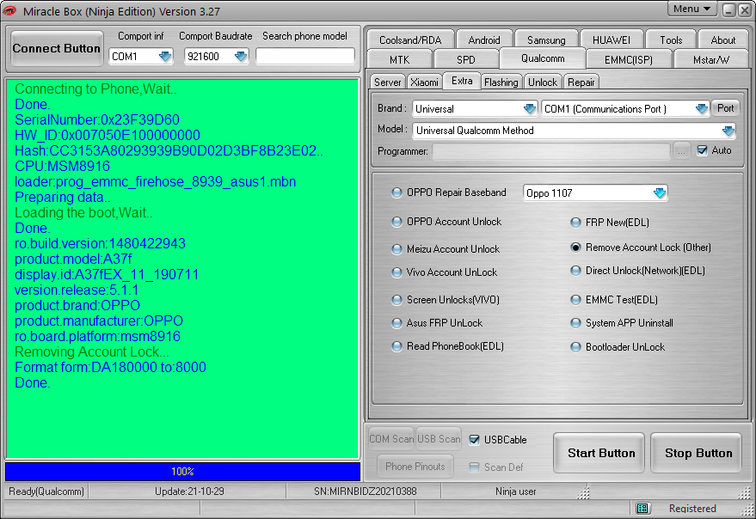Select Remove Account Lock (Other) option
Image resolution: width=756 pixels, height=519 pixels.
pyautogui.click(x=575, y=247)
